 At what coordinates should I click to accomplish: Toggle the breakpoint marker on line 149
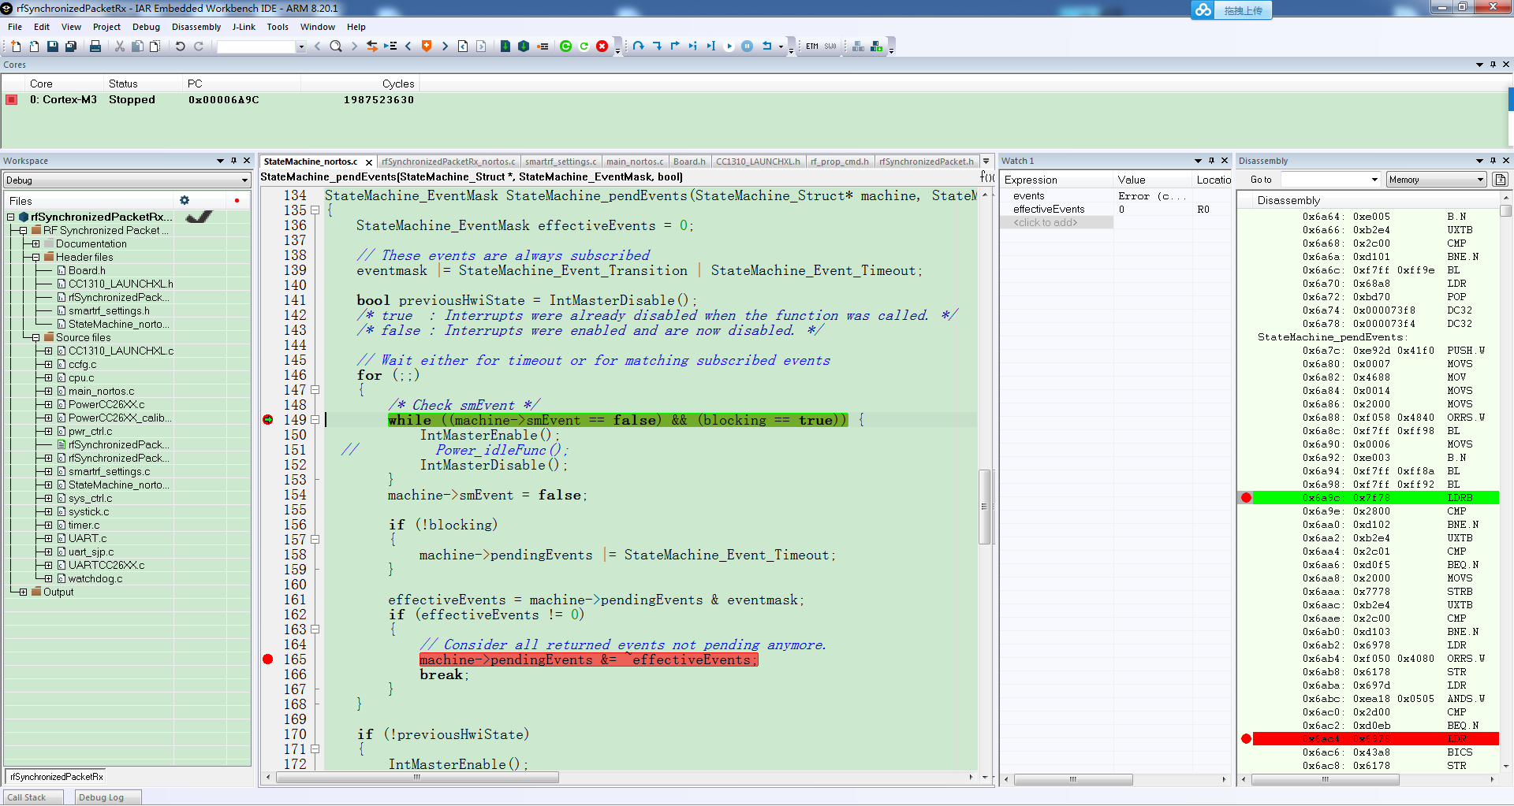[268, 420]
